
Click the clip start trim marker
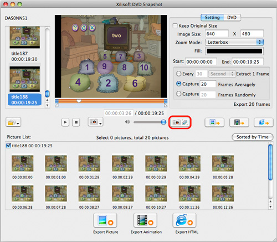(x=57, y=105)
